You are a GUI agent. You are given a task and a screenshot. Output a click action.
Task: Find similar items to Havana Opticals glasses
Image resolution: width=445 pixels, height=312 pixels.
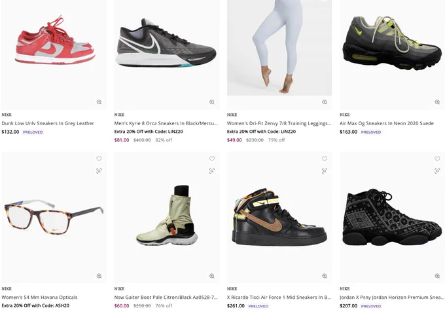[x=99, y=171]
